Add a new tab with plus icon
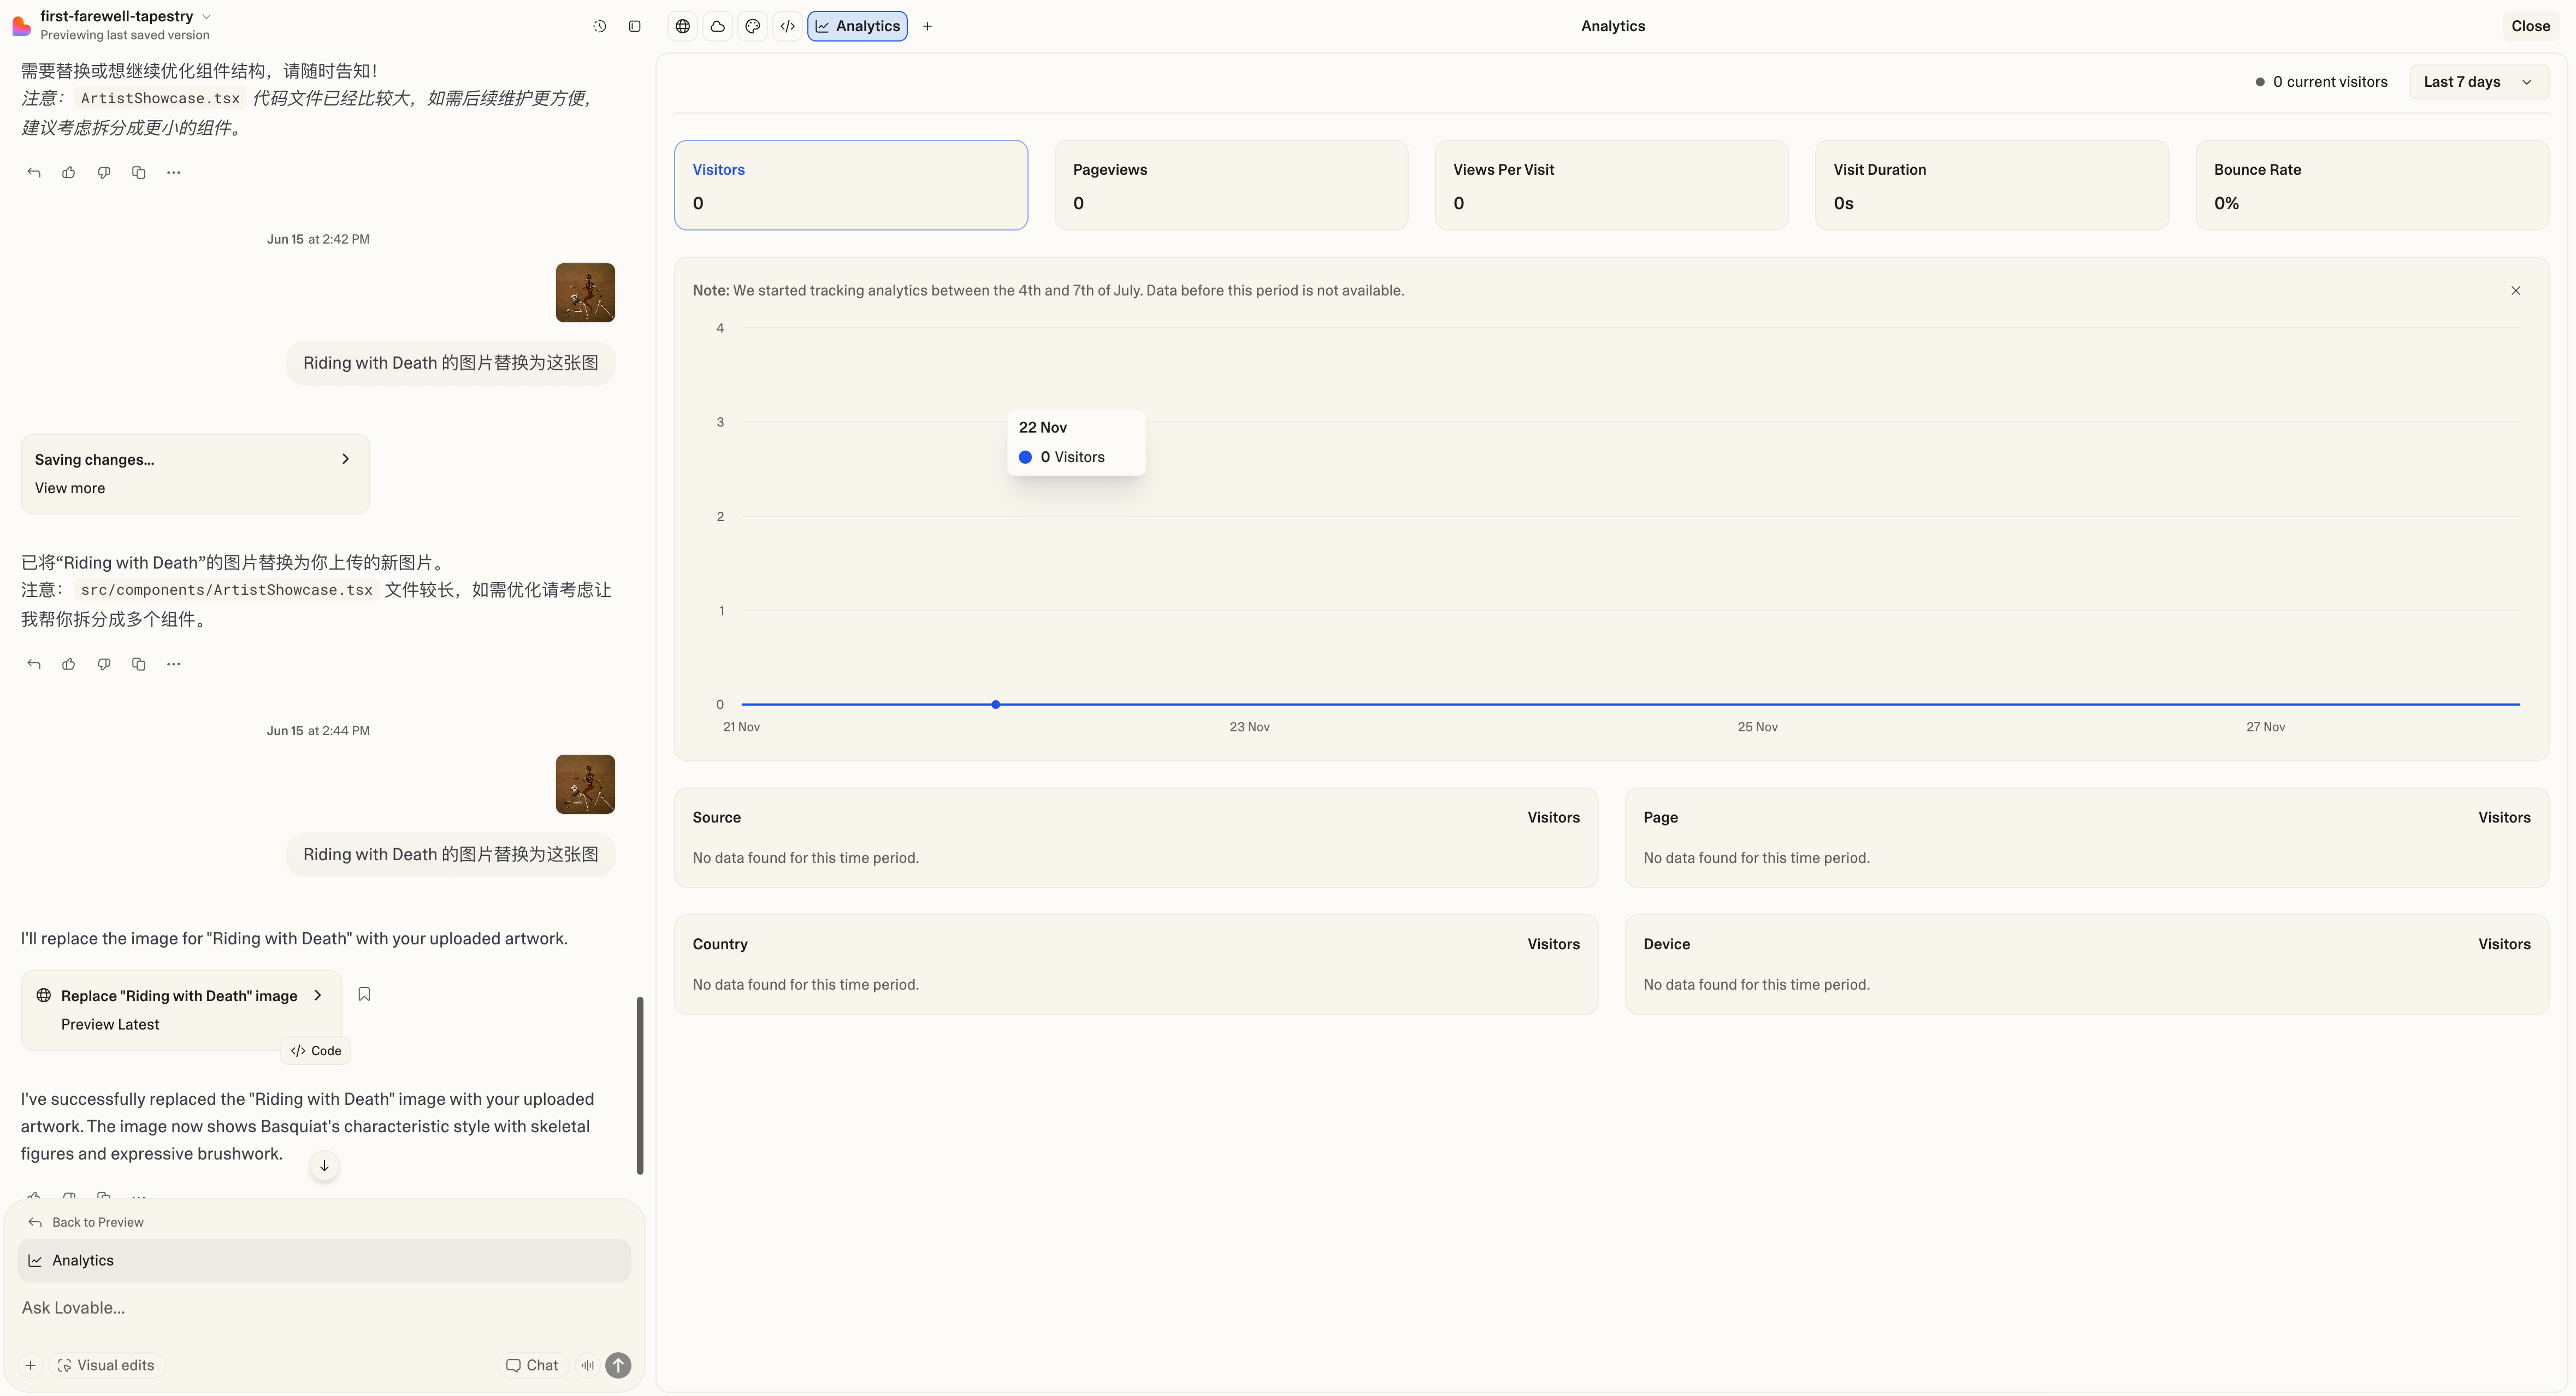Viewport: 2576px width, 1396px height. 927,26
